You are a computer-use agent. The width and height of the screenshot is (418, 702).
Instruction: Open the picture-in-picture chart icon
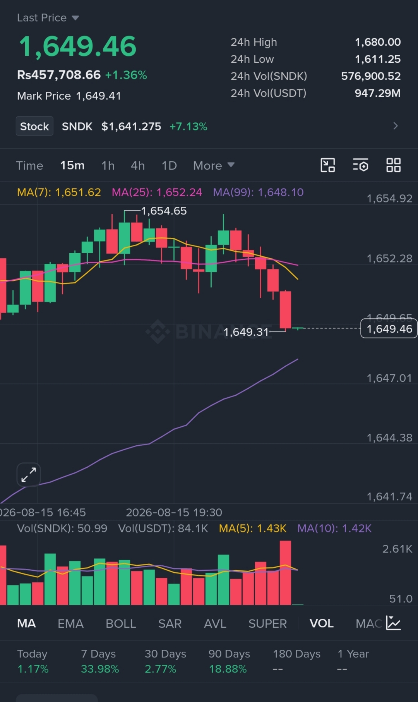(x=328, y=165)
